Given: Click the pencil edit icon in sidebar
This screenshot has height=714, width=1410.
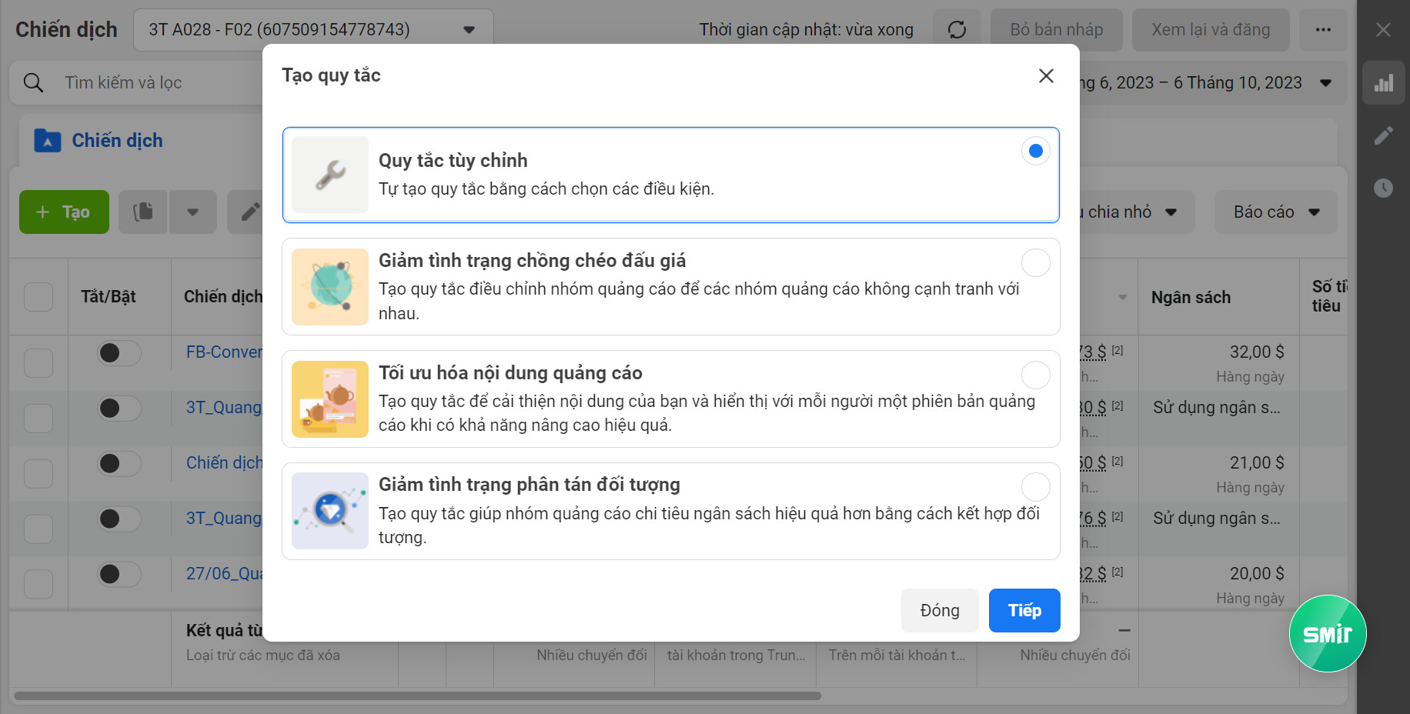Looking at the screenshot, I should (x=1384, y=135).
